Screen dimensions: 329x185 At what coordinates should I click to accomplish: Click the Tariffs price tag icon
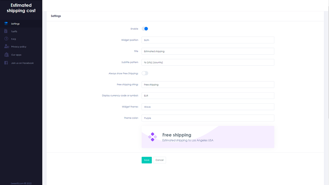(x=6, y=31)
